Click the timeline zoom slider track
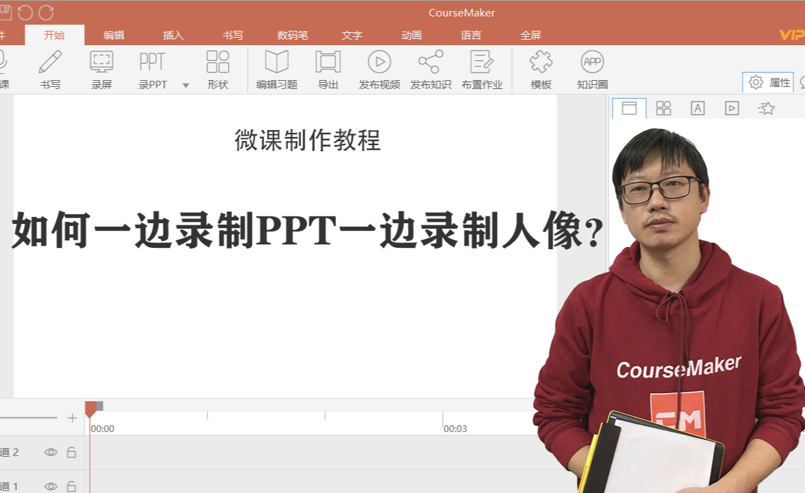 (x=28, y=418)
